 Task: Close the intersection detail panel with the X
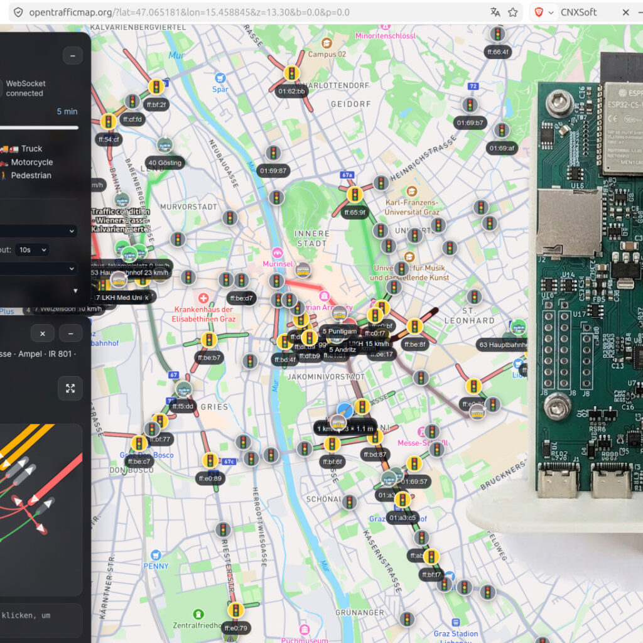tap(42, 334)
